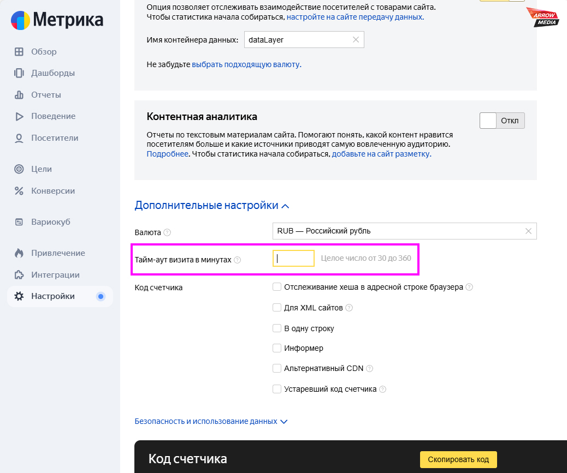567x473 pixels.
Task: Expand Безопасность и использование данных section
Action: click(211, 422)
